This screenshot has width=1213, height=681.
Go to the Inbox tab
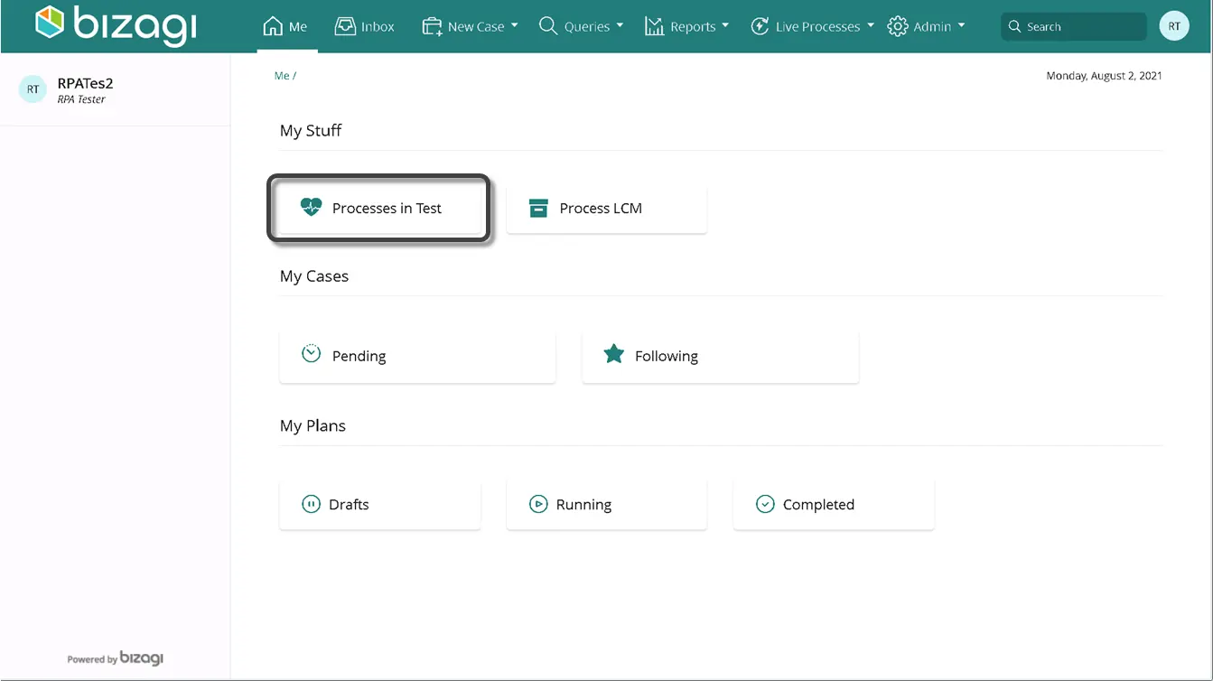[x=364, y=26]
